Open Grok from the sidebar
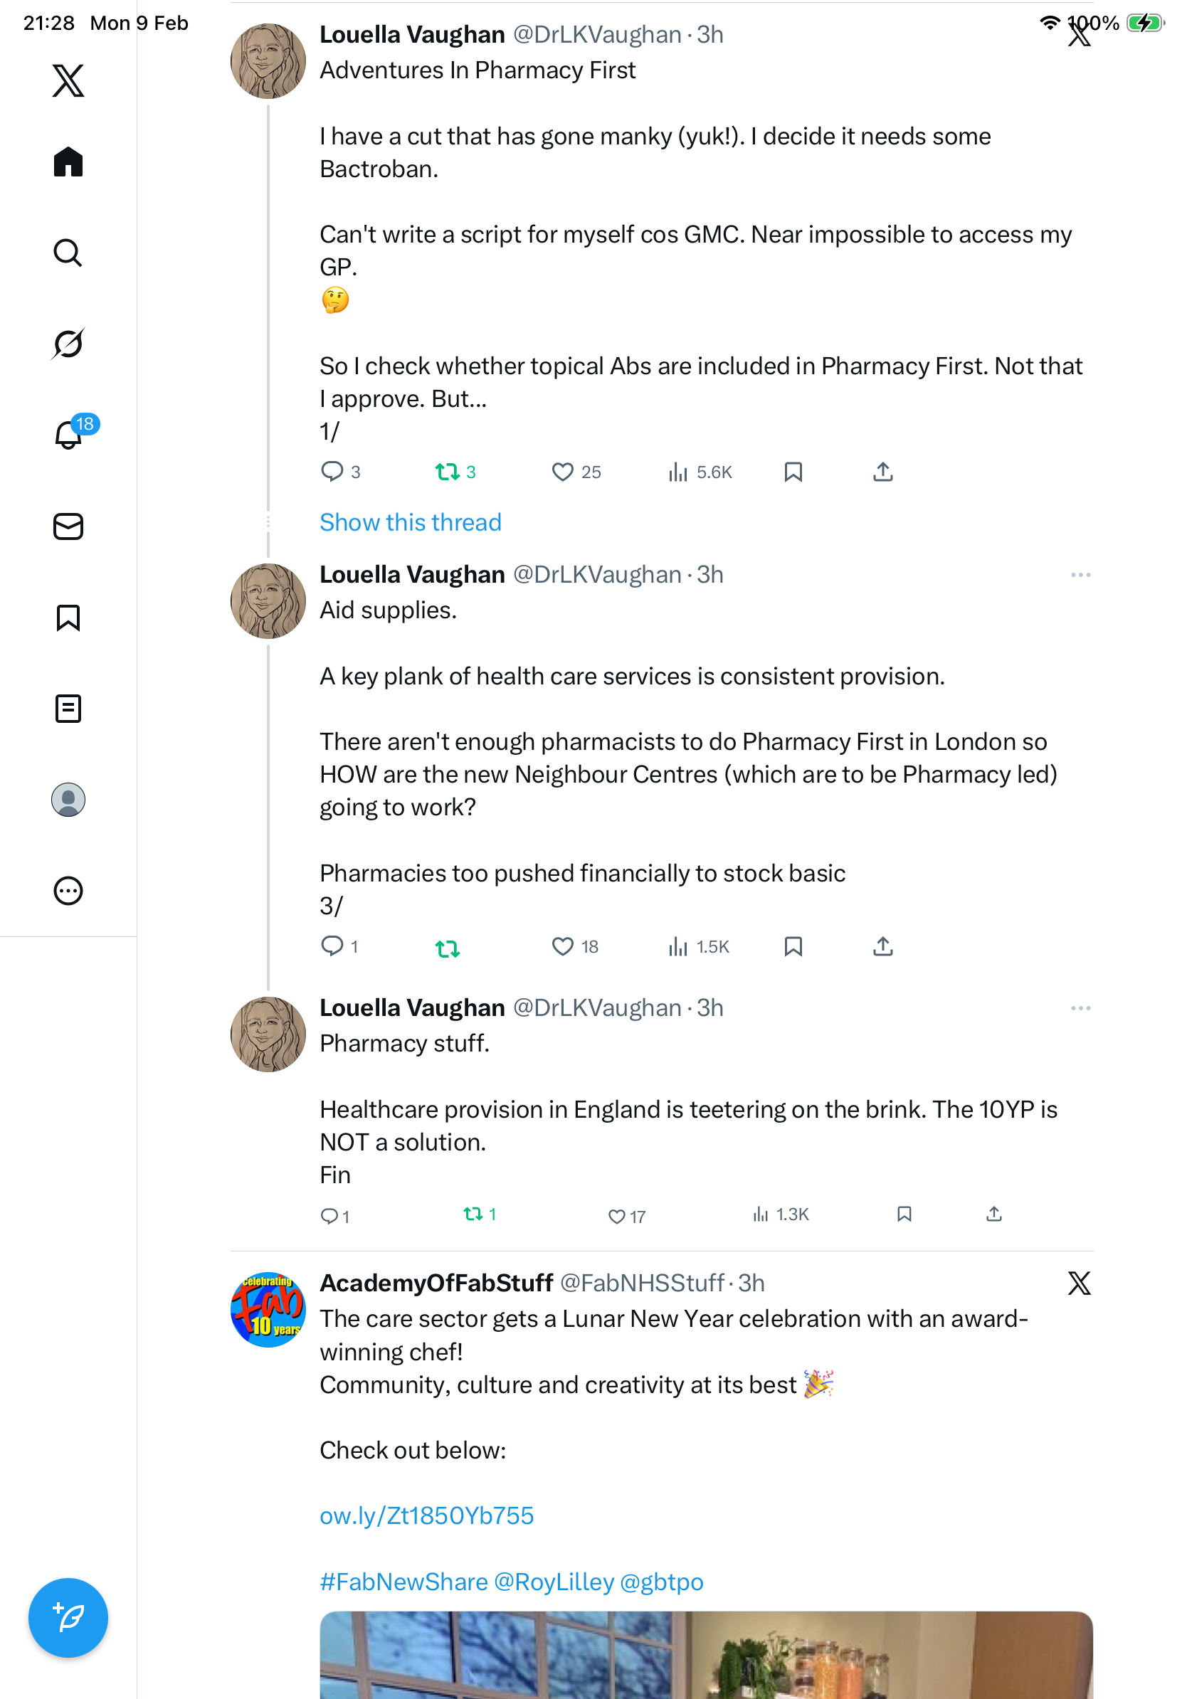The width and height of the screenshot is (1187, 1699). 68,344
